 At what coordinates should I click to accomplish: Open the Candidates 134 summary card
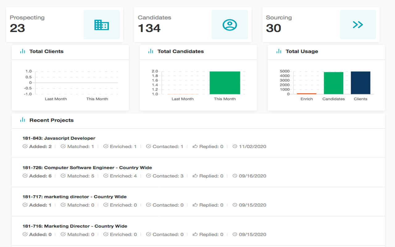(193, 25)
